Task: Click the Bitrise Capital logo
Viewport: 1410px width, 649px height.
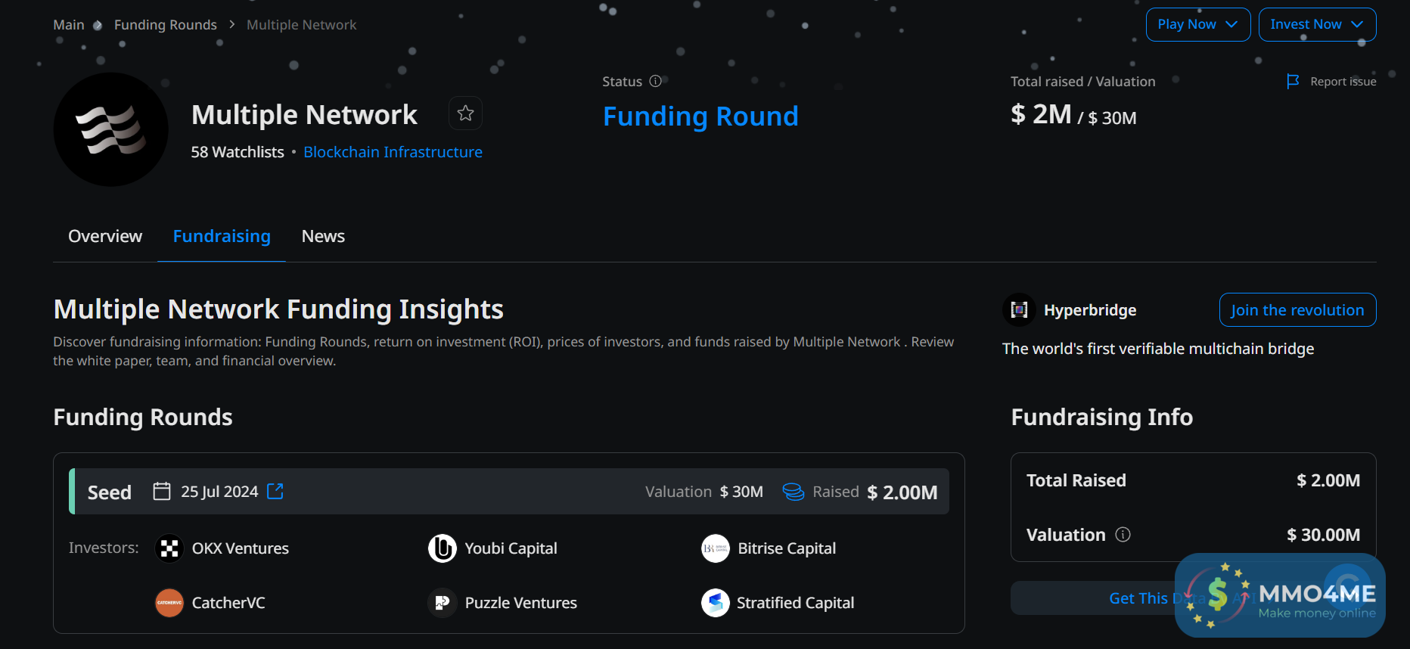Action: tap(716, 548)
